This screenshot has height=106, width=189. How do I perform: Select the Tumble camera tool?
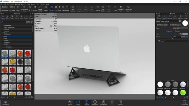[x=51, y=9]
